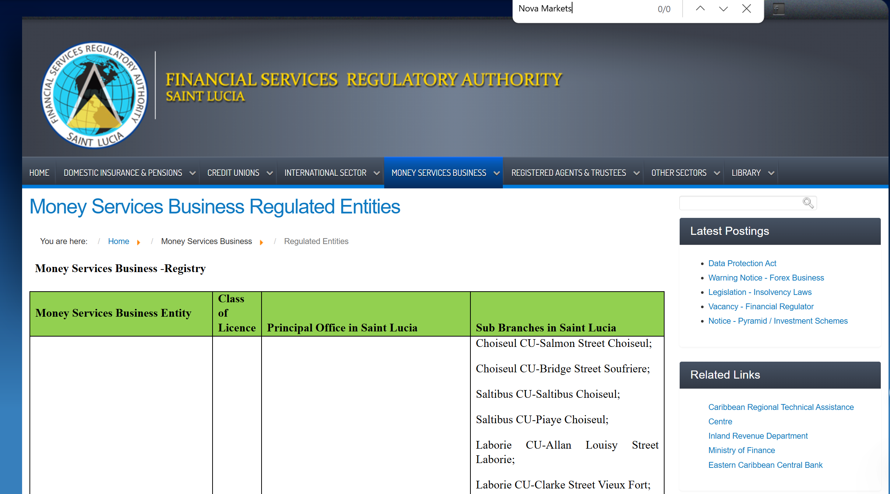Screen dimensions: 890x494
Task: Open the Ministry of Finance link
Action: click(741, 450)
